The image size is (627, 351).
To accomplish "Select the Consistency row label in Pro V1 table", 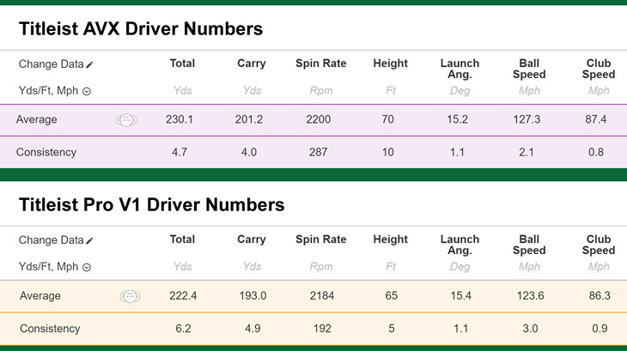I will pyautogui.click(x=50, y=329).
